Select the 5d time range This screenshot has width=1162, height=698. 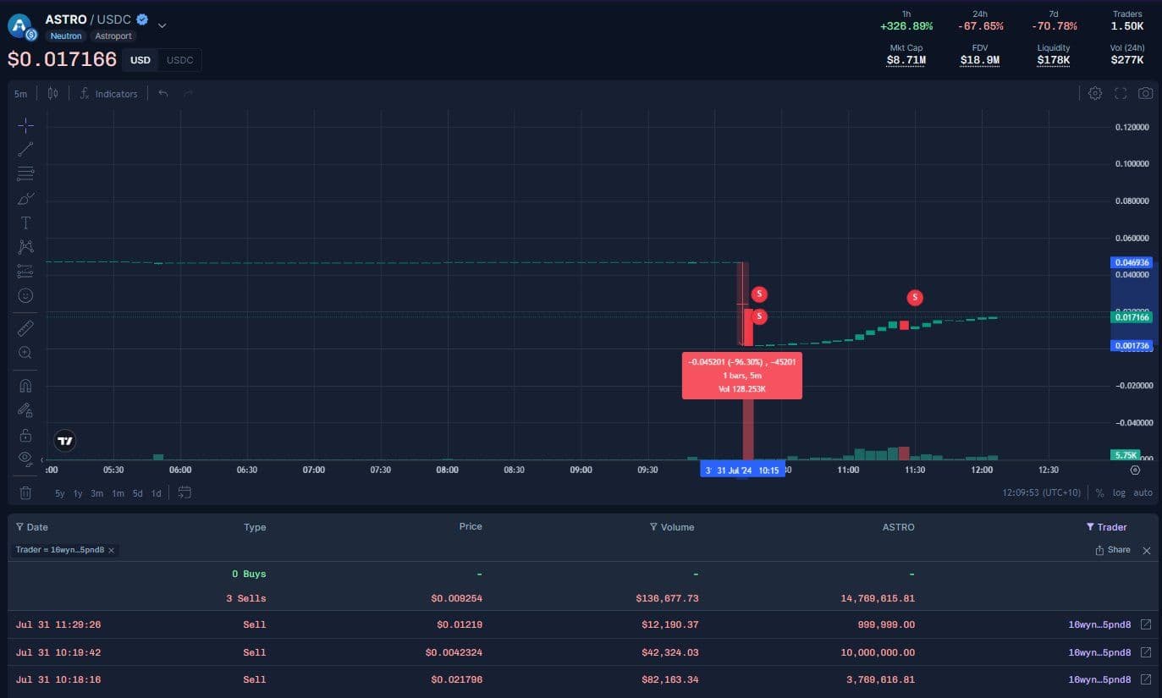coord(137,493)
